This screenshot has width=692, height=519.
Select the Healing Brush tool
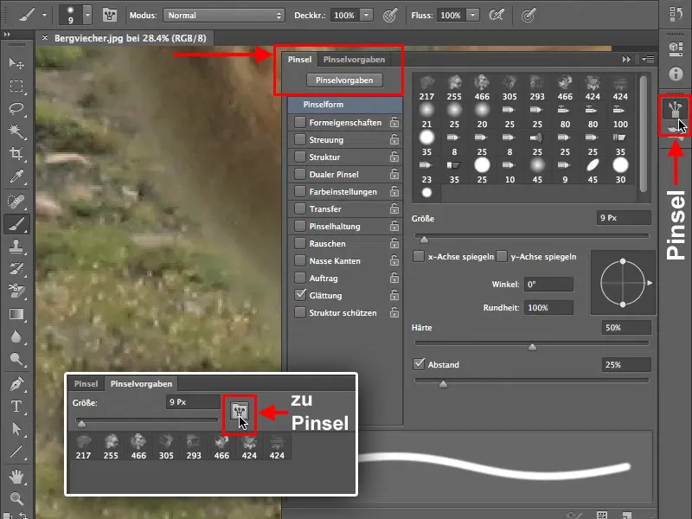pyautogui.click(x=16, y=202)
